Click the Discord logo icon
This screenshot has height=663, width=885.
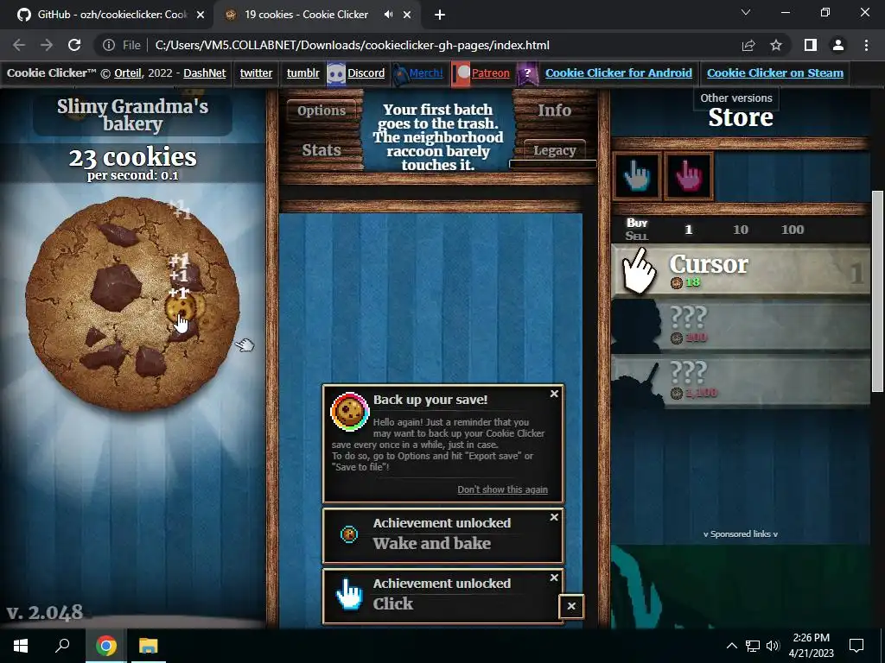(x=336, y=74)
